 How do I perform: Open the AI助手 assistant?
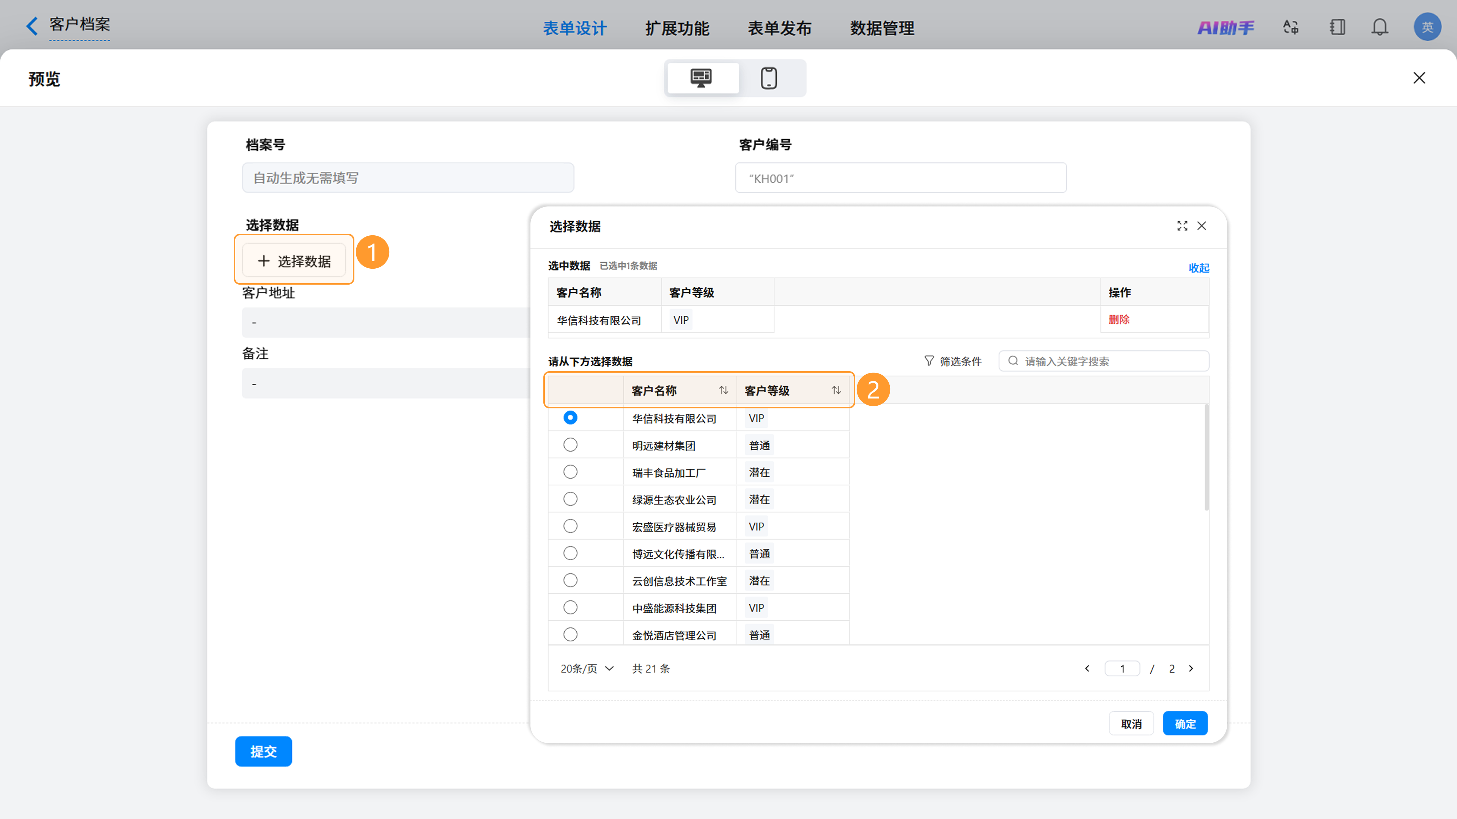pos(1225,27)
